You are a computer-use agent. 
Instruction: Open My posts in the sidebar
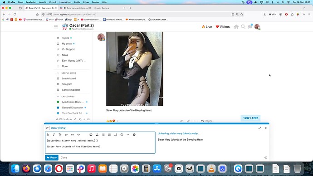67,44
